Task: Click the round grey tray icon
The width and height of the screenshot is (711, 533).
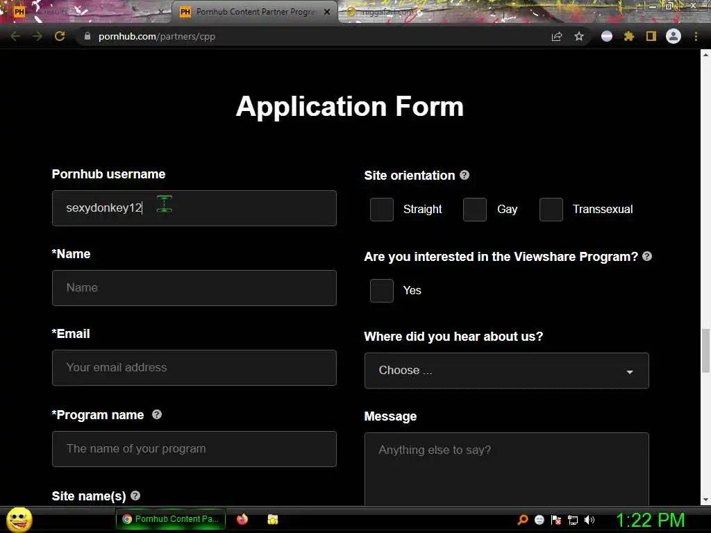Action: coord(539,520)
